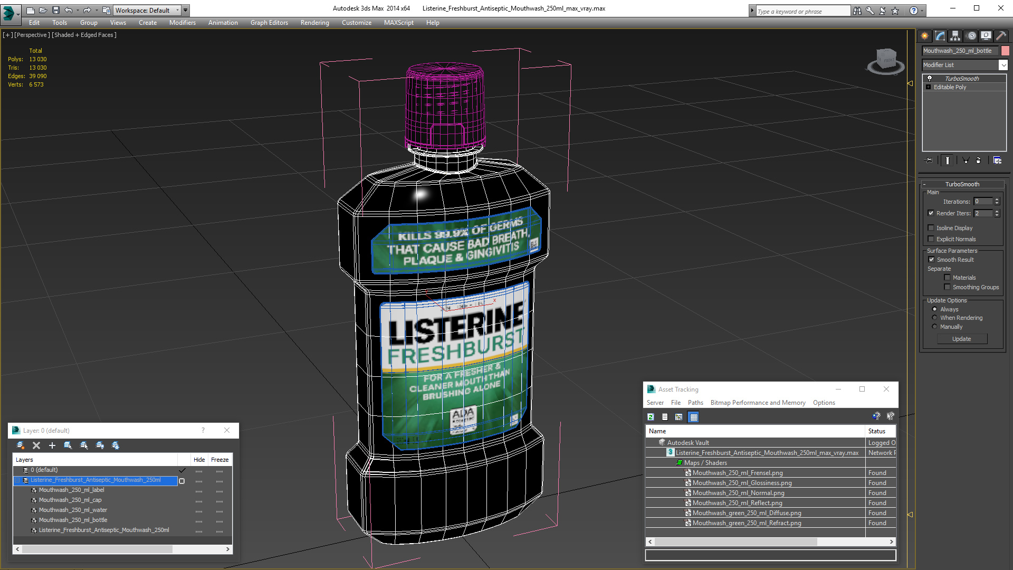Image resolution: width=1013 pixels, height=570 pixels.
Task: Click the favorites star icon
Action: 895,11
